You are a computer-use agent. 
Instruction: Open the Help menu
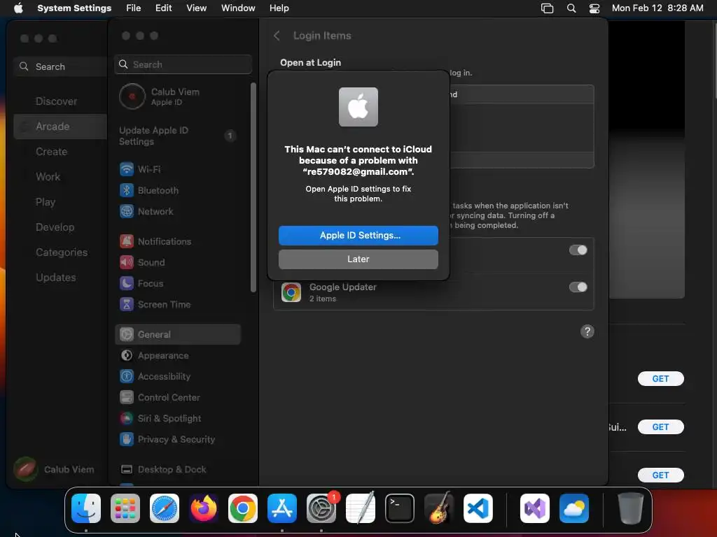click(279, 8)
